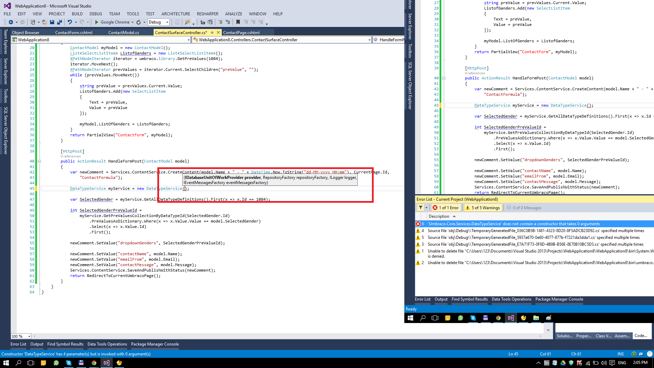Click the volume icon in the system tray
The image size is (654, 368).
604,363
